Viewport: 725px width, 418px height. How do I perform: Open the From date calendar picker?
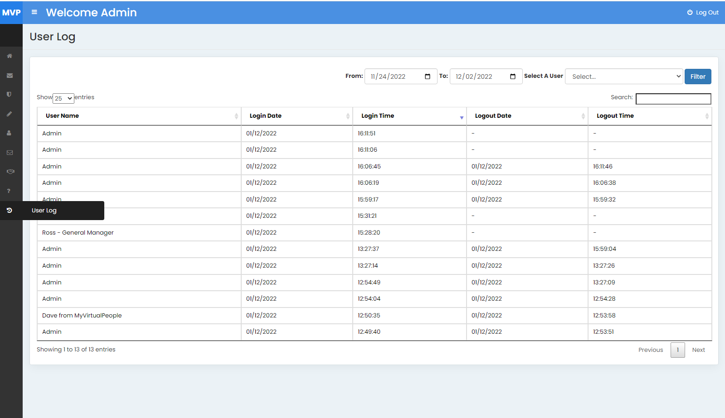pos(427,77)
